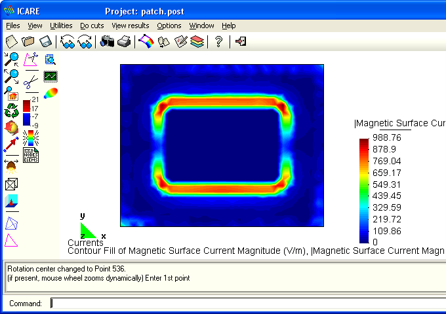Click the magenta outlined triangle icon
Viewport: 446px width, 314px height.
pyautogui.click(x=11, y=241)
